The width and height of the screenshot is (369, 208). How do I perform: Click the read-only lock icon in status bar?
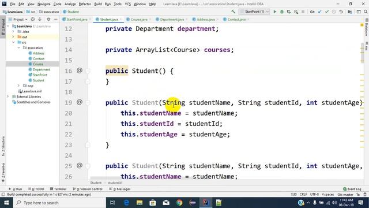coord(358,195)
